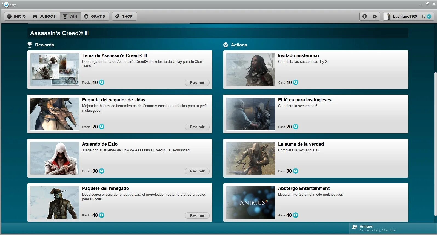Open the SHOP tab
Image resolution: width=437 pixels, height=235 pixels.
pos(124,16)
